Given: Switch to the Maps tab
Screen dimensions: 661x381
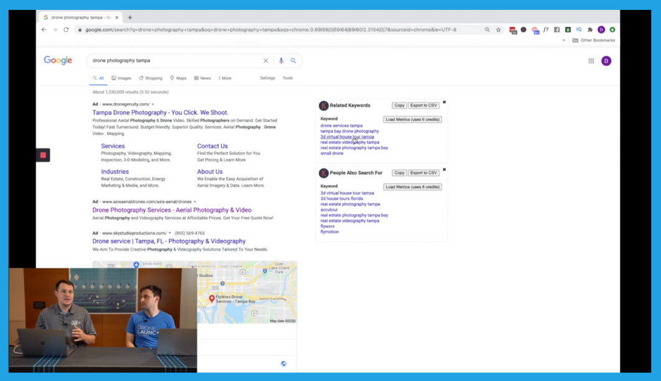Looking at the screenshot, I should pyautogui.click(x=178, y=78).
